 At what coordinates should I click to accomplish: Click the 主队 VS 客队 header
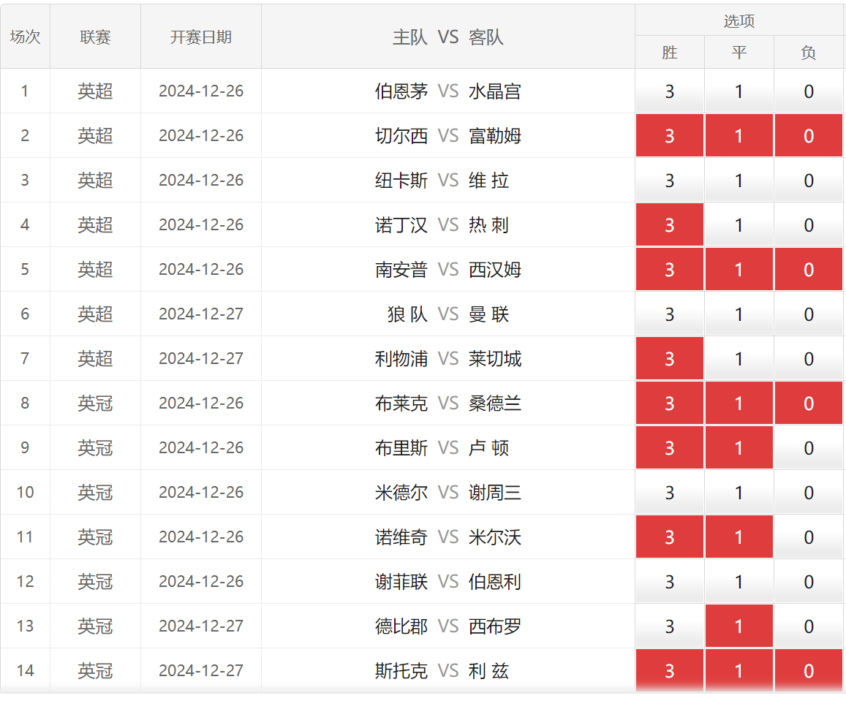pyautogui.click(x=447, y=37)
